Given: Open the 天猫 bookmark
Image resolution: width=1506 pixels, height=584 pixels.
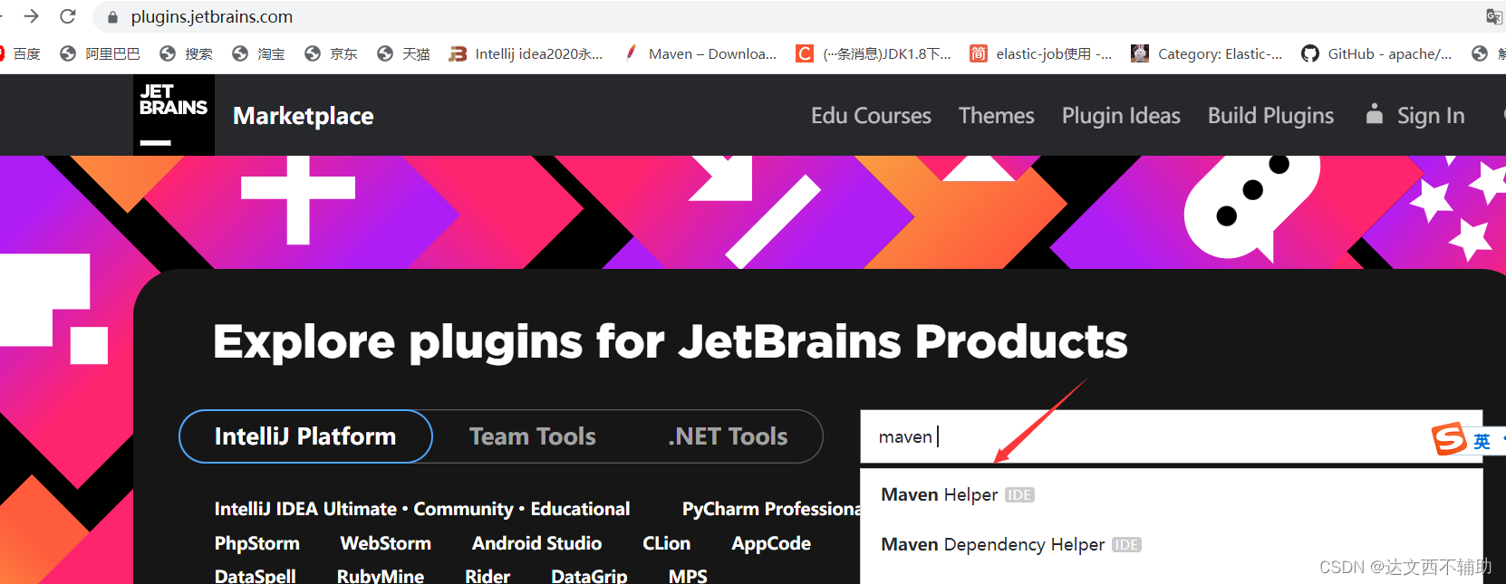Looking at the screenshot, I should coord(403,53).
